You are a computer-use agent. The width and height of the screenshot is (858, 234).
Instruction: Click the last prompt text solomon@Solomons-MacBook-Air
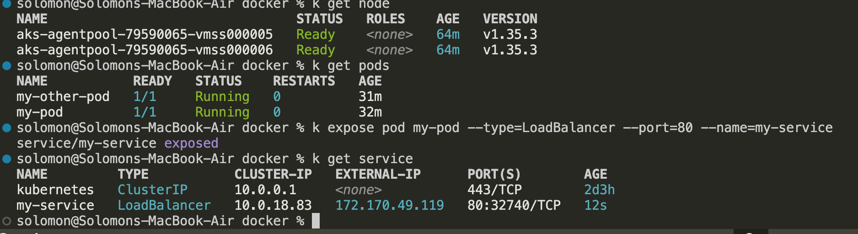click(125, 221)
